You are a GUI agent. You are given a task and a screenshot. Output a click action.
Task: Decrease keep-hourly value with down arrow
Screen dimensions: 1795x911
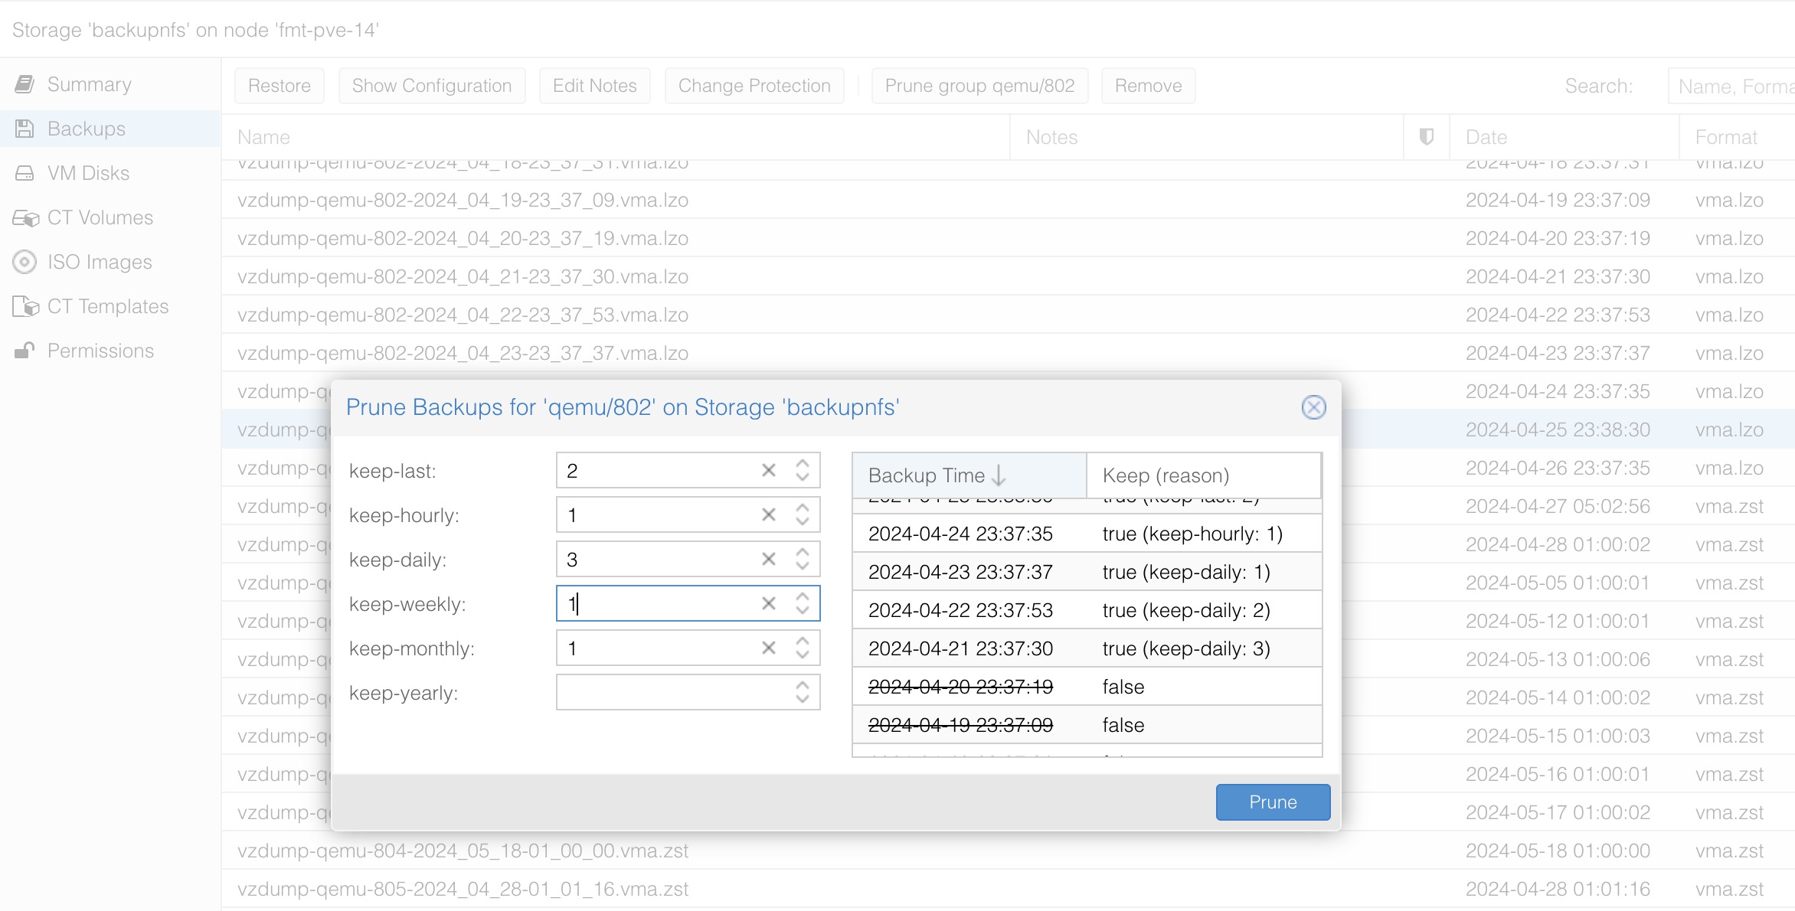(802, 522)
